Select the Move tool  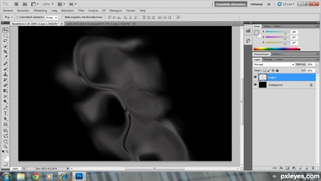tap(5, 30)
